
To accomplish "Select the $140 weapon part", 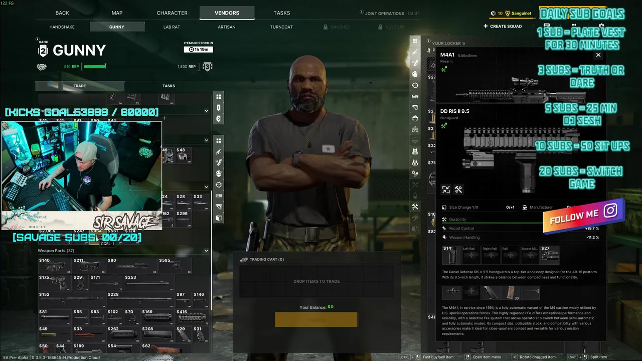I will point(55,265).
